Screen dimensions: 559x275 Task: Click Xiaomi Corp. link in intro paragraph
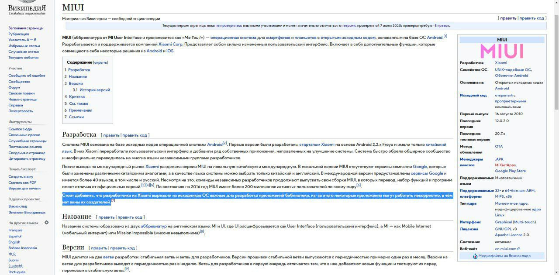point(170,44)
